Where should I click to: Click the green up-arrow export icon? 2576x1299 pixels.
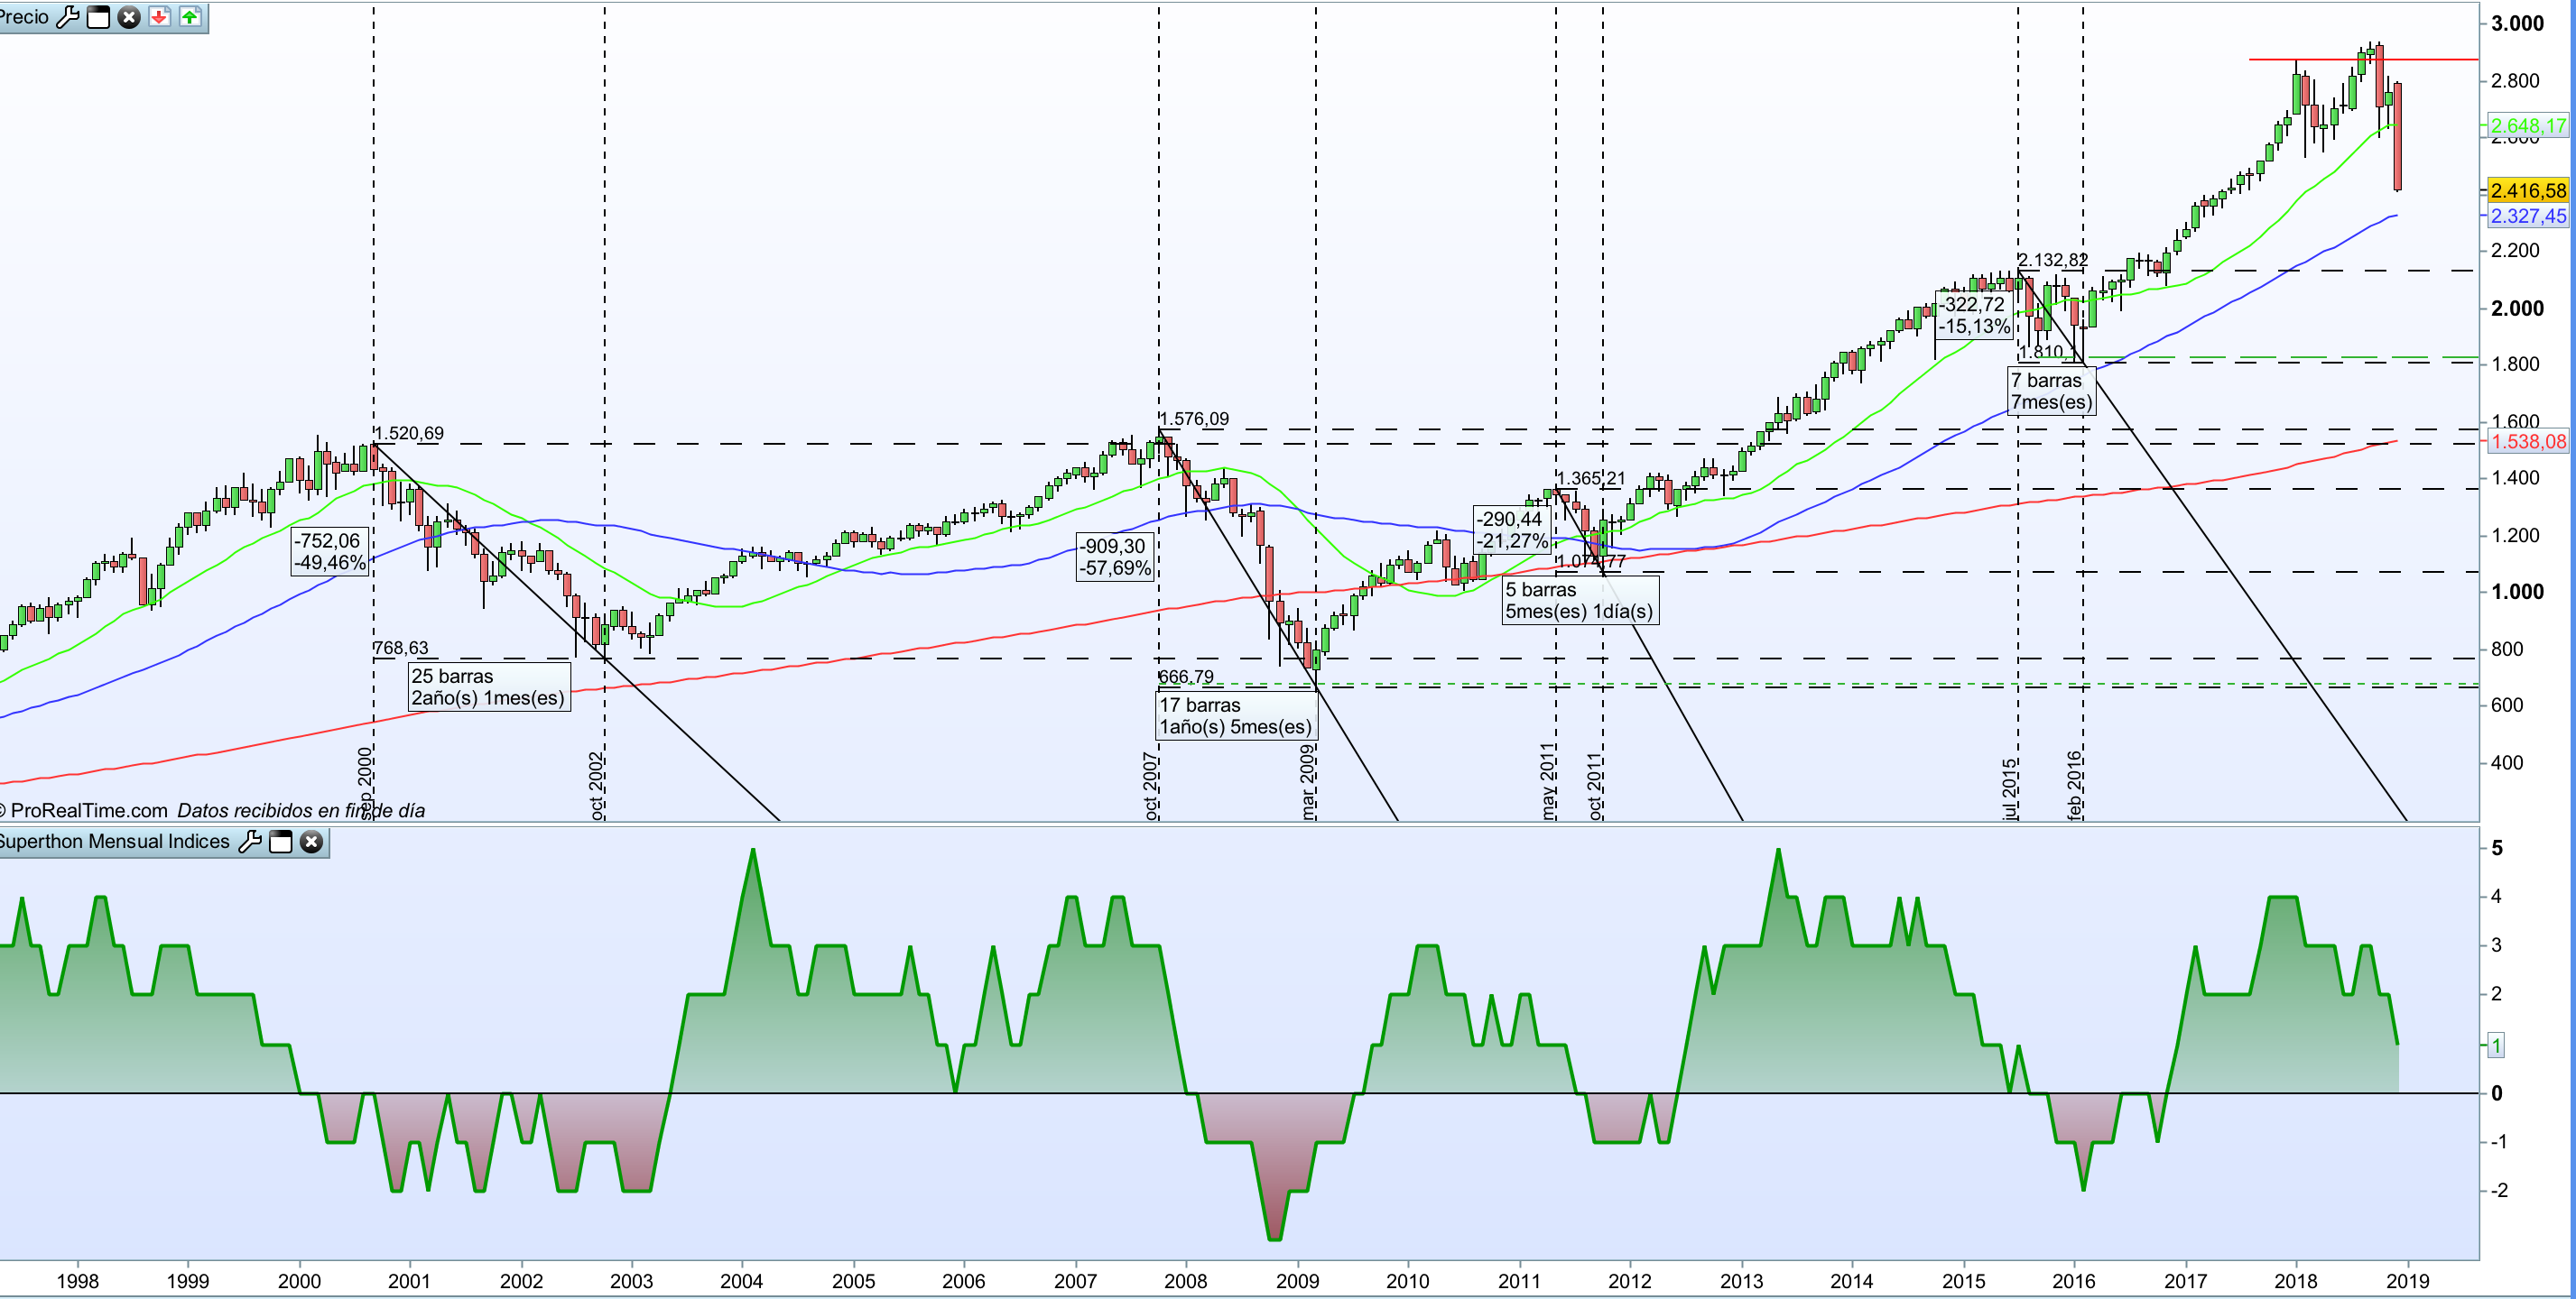coord(190,17)
